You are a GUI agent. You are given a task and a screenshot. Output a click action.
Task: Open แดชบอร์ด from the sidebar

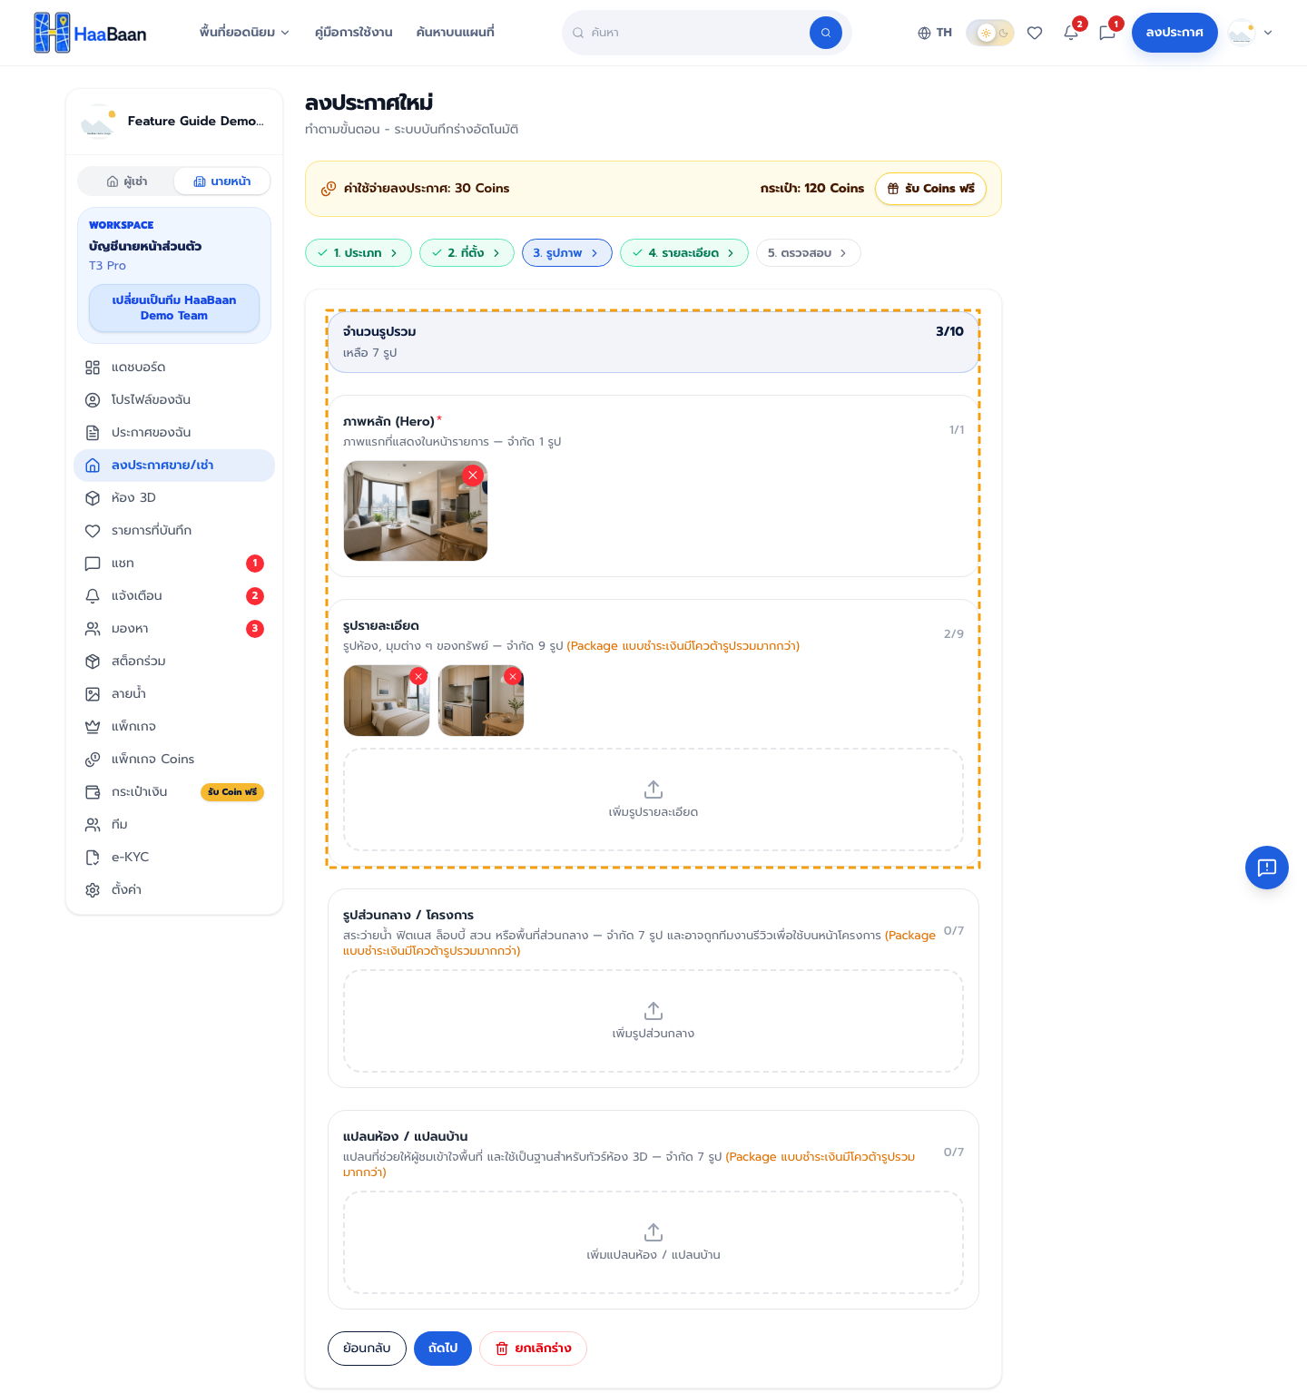174,368
